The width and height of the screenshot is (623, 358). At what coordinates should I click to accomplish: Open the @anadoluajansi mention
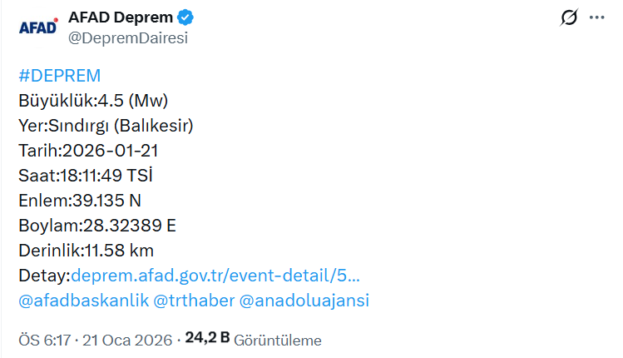[x=304, y=301]
